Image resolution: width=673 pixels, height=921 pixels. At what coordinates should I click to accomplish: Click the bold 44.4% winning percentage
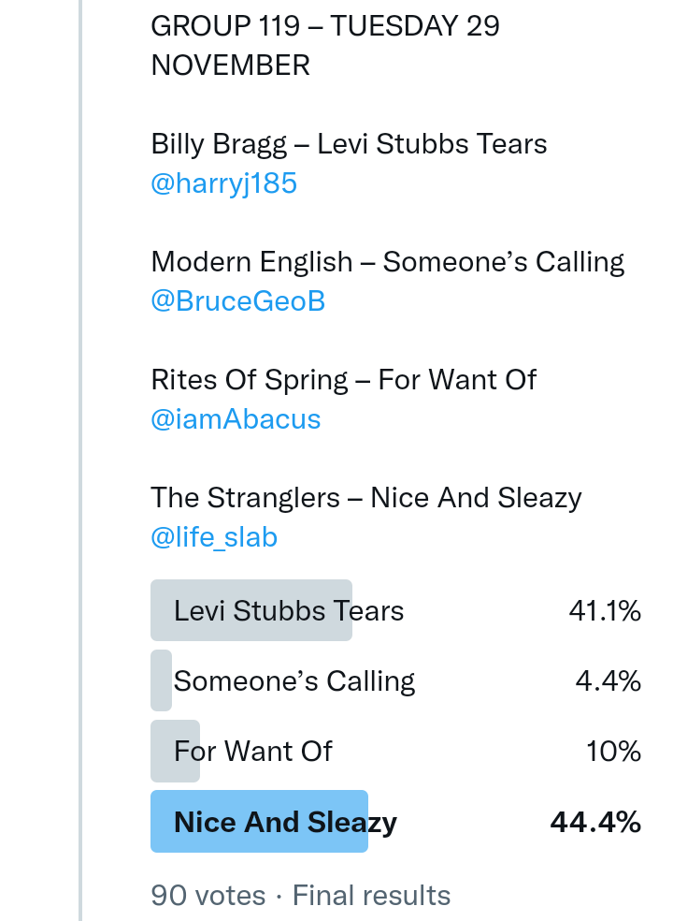pos(595,823)
